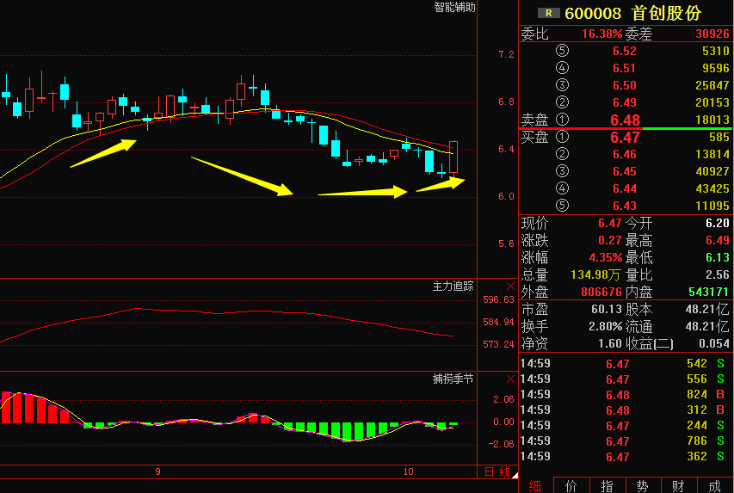Switch to the 价 price tab
This screenshot has width=734, height=493.
(571, 485)
